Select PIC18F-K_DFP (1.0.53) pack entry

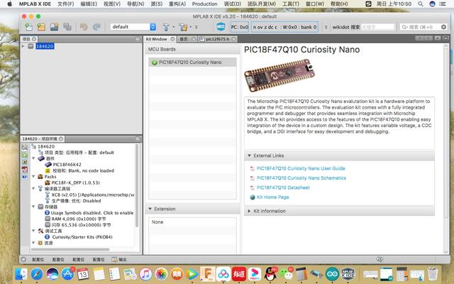pyautogui.click(x=75, y=182)
